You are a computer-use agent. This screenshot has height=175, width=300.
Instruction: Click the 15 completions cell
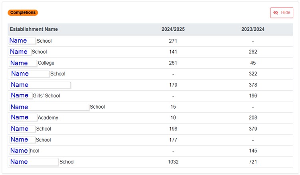tap(173, 107)
